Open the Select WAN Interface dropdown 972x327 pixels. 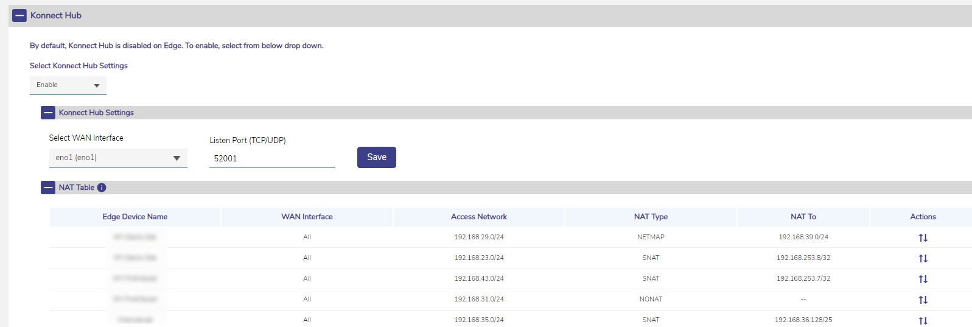click(117, 158)
